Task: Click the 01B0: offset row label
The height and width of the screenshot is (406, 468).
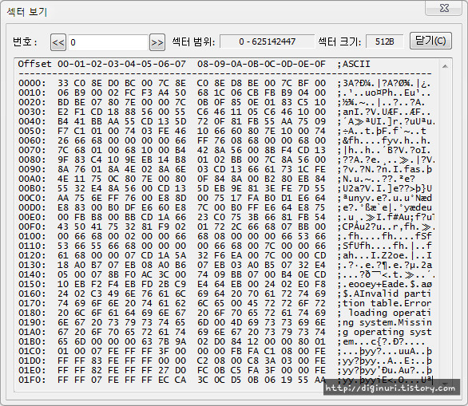Action: pyautogui.click(x=32, y=341)
